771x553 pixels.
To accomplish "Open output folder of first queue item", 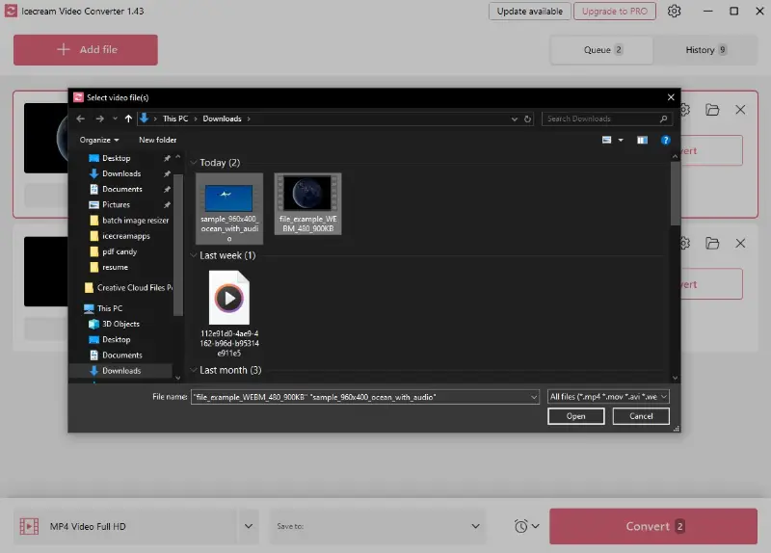I will point(712,110).
